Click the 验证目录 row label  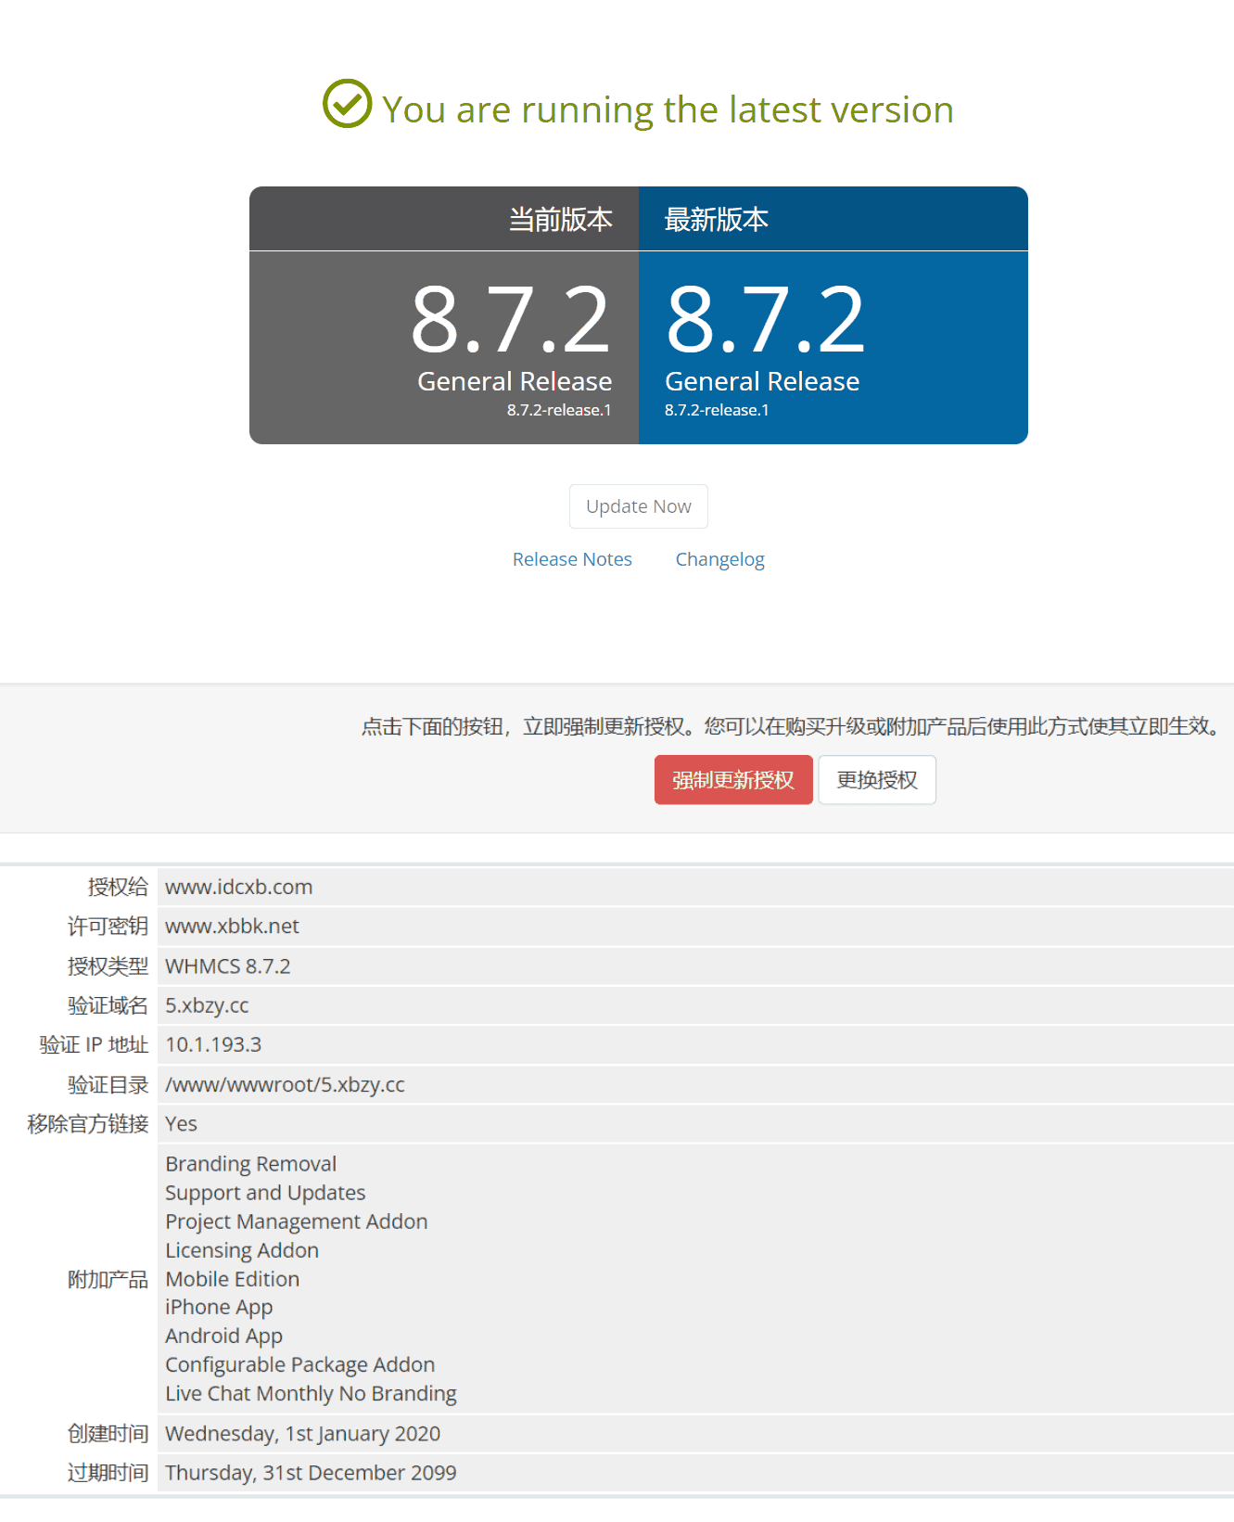coord(108,1084)
